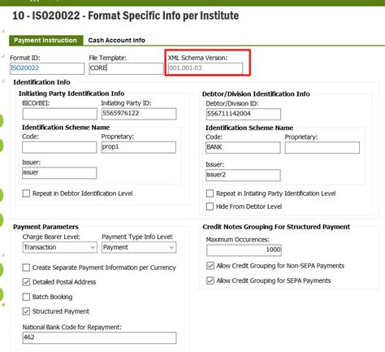Image resolution: width=385 pixels, height=352 pixels.
Task: Switch to the Cash Account Info tab
Action: tap(117, 41)
